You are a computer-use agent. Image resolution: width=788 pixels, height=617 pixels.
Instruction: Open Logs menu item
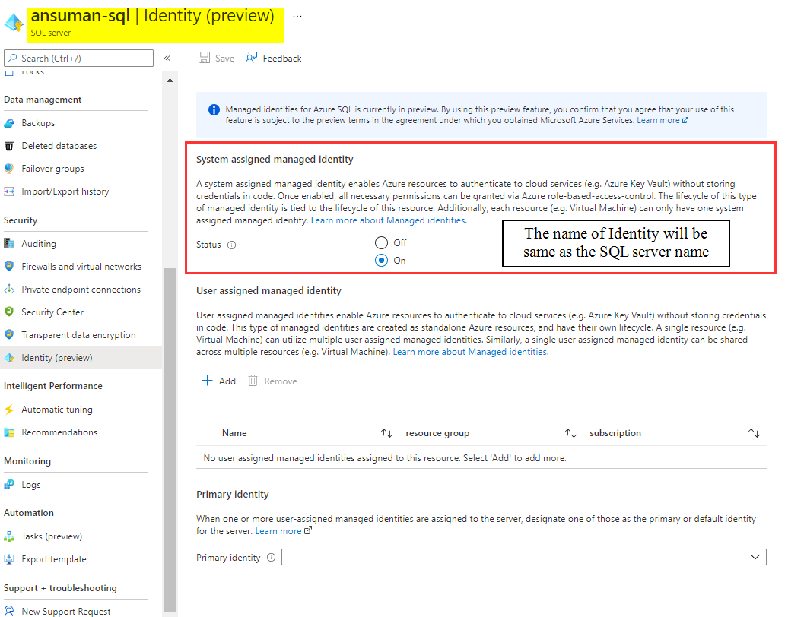[31, 485]
